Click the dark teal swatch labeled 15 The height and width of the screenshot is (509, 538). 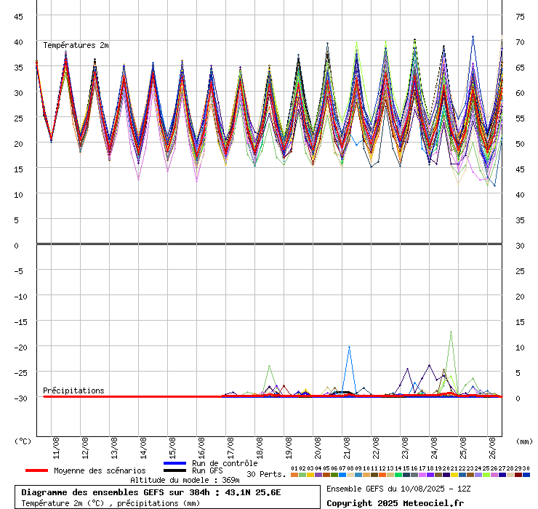pos(406,475)
